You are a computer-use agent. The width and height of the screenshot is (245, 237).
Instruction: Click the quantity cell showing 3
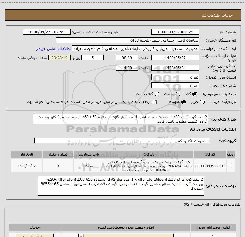pos(58,166)
